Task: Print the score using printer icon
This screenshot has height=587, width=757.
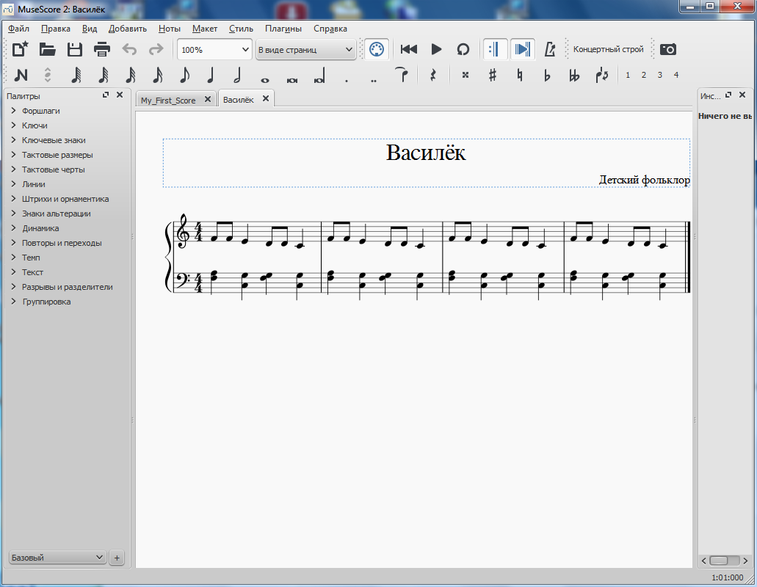Action: pos(102,49)
